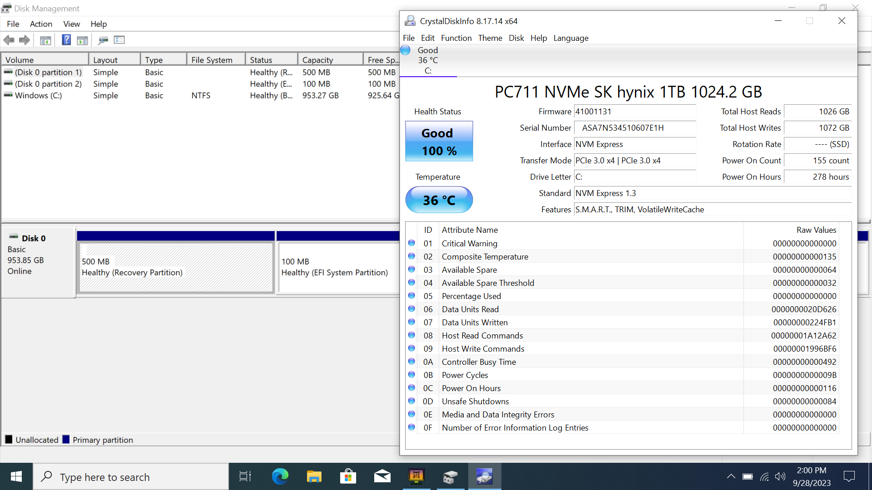
Task: Open Windows Start menu
Action: click(x=16, y=476)
